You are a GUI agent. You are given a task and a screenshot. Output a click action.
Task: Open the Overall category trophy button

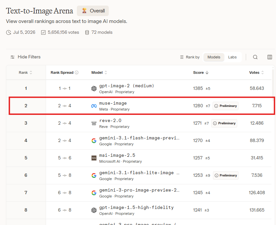coord(93,11)
